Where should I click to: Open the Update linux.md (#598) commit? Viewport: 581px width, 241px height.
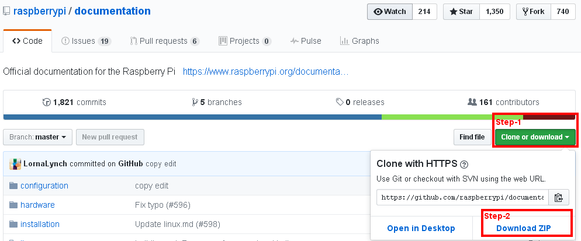click(x=178, y=224)
